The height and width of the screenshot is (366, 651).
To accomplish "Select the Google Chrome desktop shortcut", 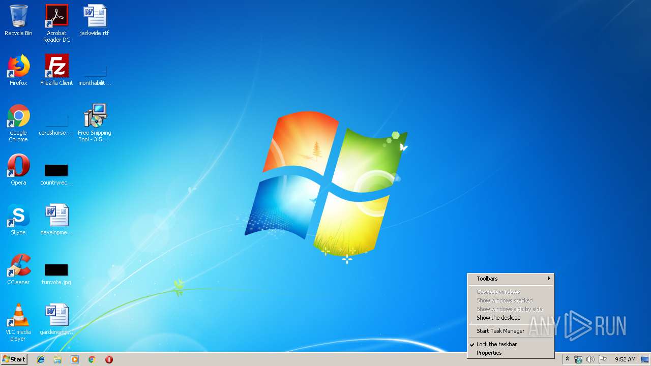I will pos(18,123).
